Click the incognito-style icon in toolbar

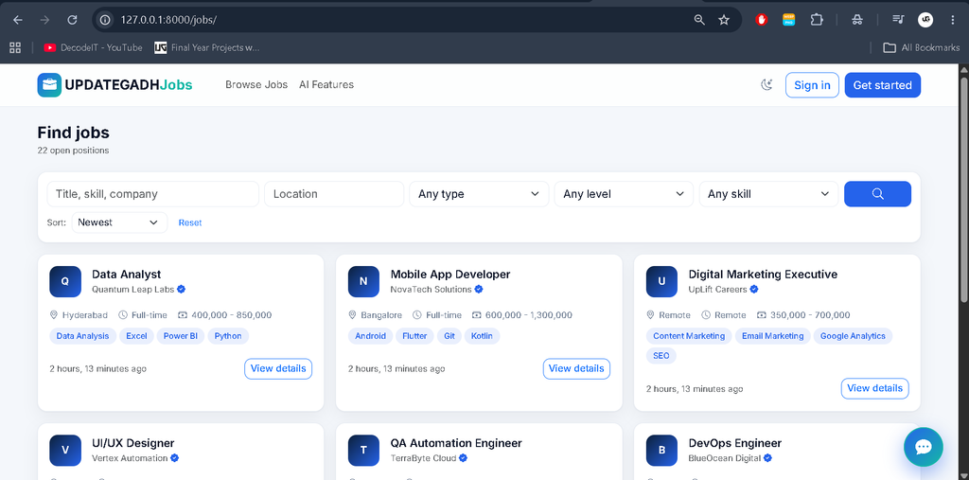click(857, 20)
